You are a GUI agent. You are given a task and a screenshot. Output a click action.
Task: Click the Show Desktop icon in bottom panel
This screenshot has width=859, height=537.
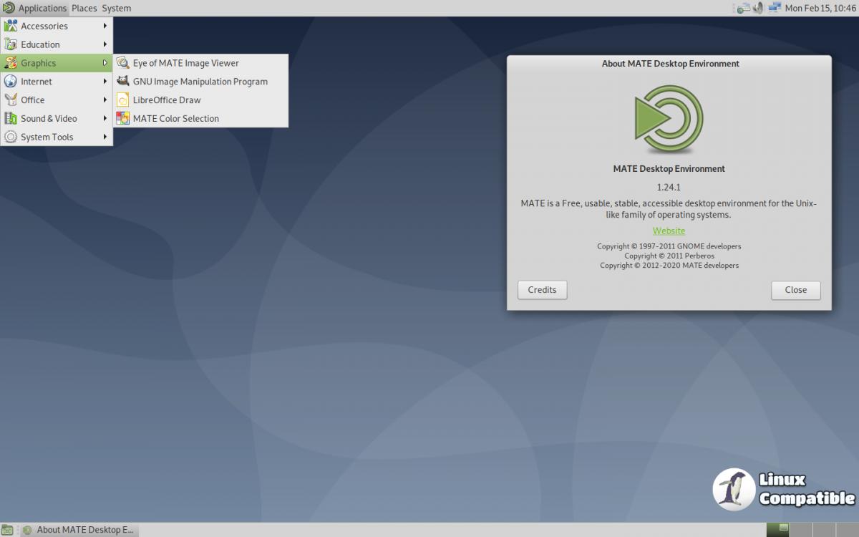coord(8,530)
